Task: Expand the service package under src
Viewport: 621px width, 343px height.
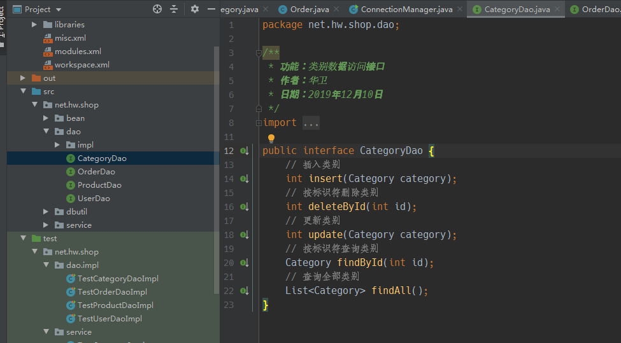Action: pyautogui.click(x=46, y=225)
